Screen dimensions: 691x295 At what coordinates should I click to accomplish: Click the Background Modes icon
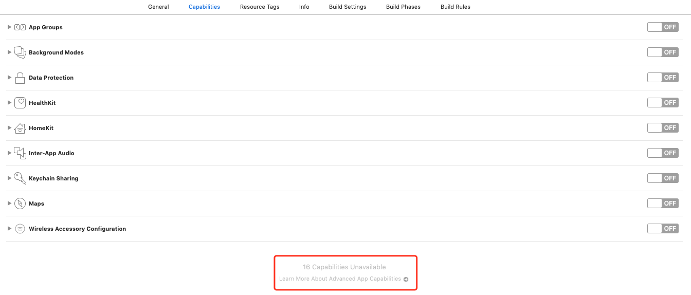pos(20,52)
